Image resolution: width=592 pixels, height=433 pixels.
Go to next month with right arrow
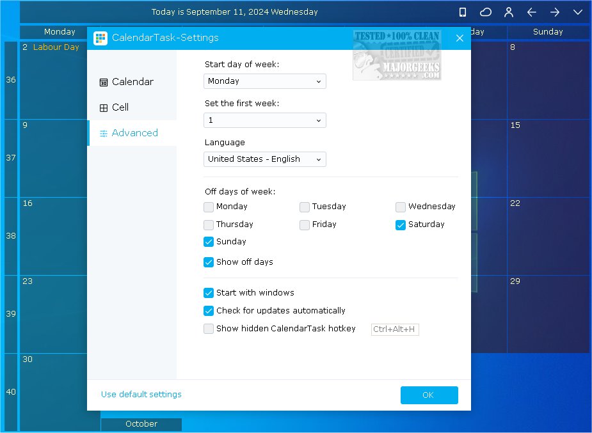(555, 12)
